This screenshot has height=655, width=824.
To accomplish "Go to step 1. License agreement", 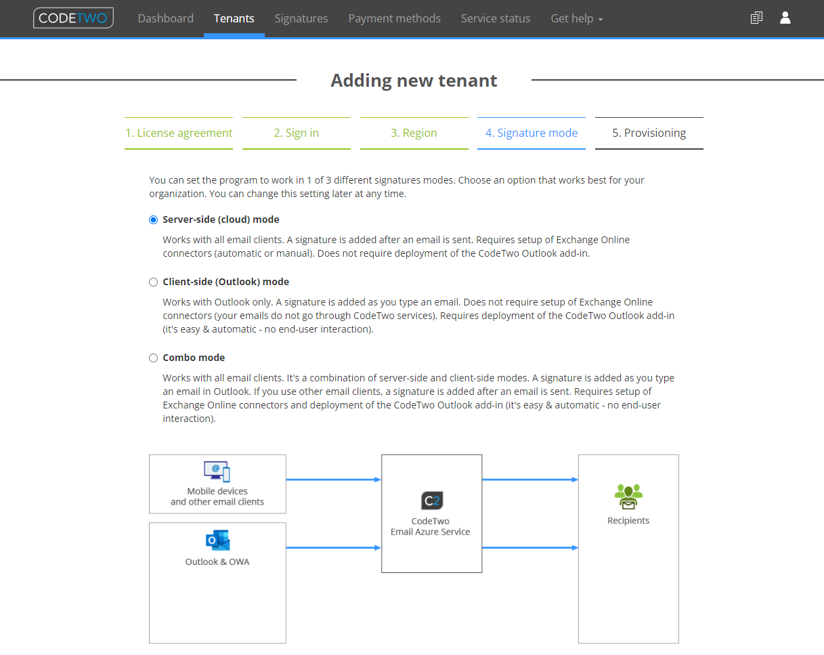I will (179, 133).
